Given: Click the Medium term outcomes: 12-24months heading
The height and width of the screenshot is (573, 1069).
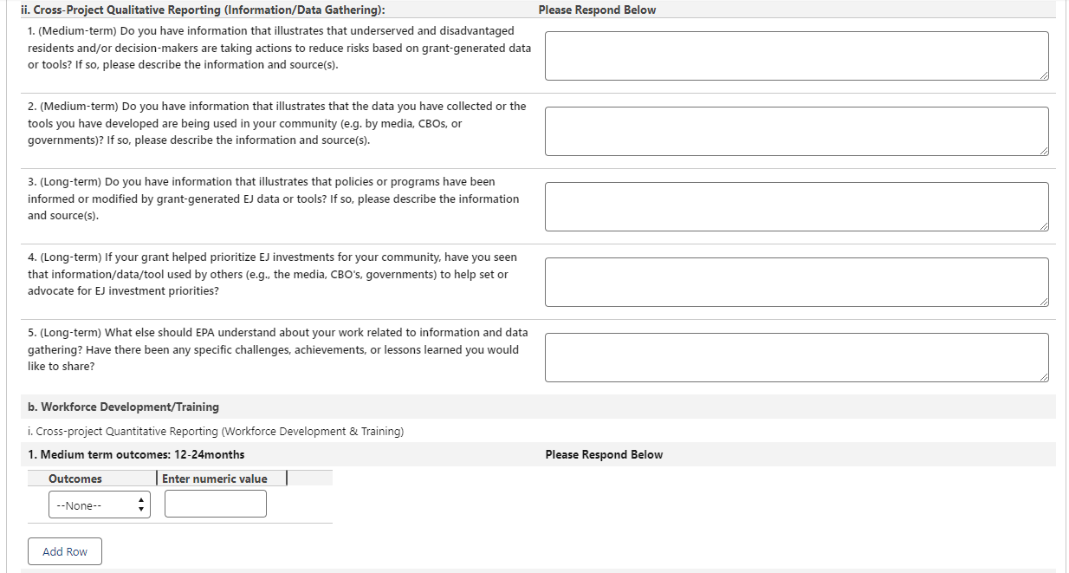Looking at the screenshot, I should [136, 454].
